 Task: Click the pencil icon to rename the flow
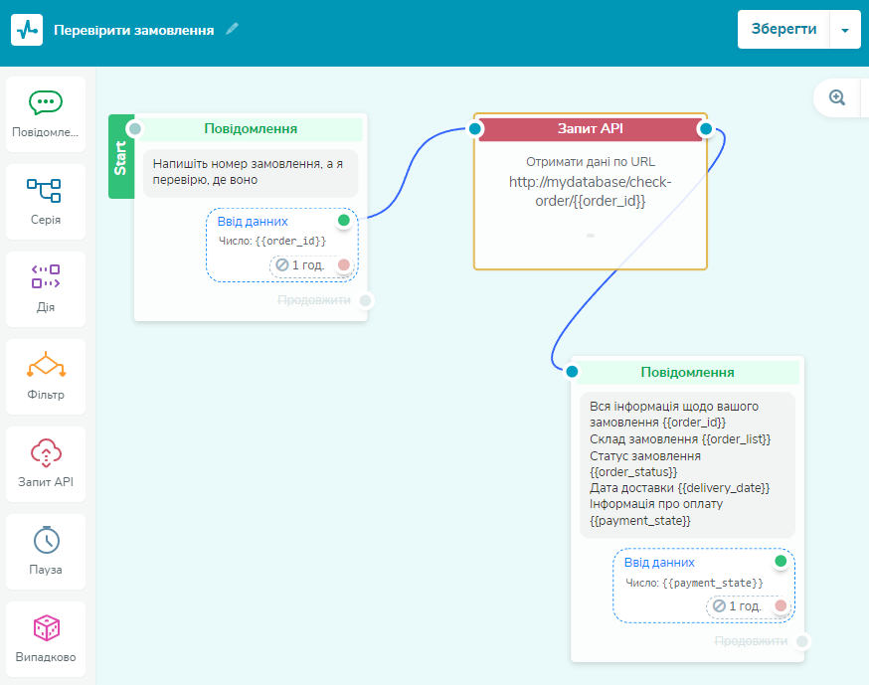[232, 29]
